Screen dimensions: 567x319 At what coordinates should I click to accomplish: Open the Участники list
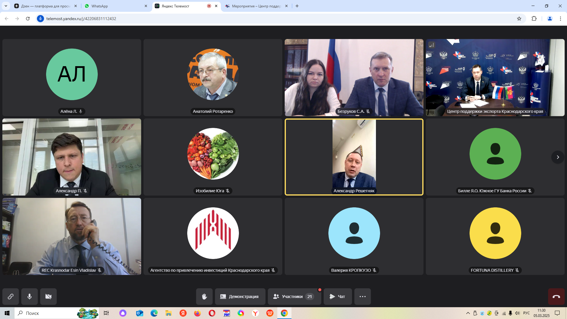tap(294, 297)
